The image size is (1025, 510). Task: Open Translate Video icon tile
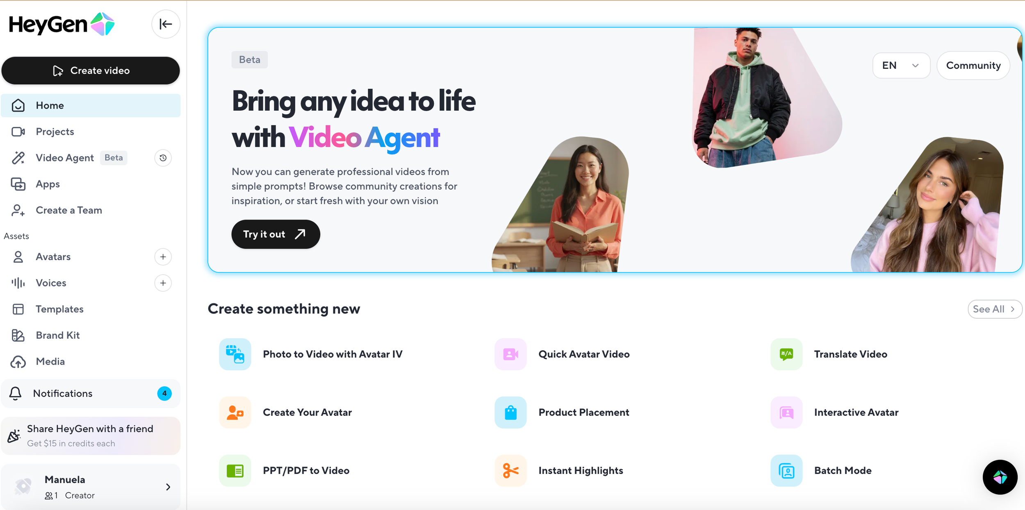click(786, 354)
